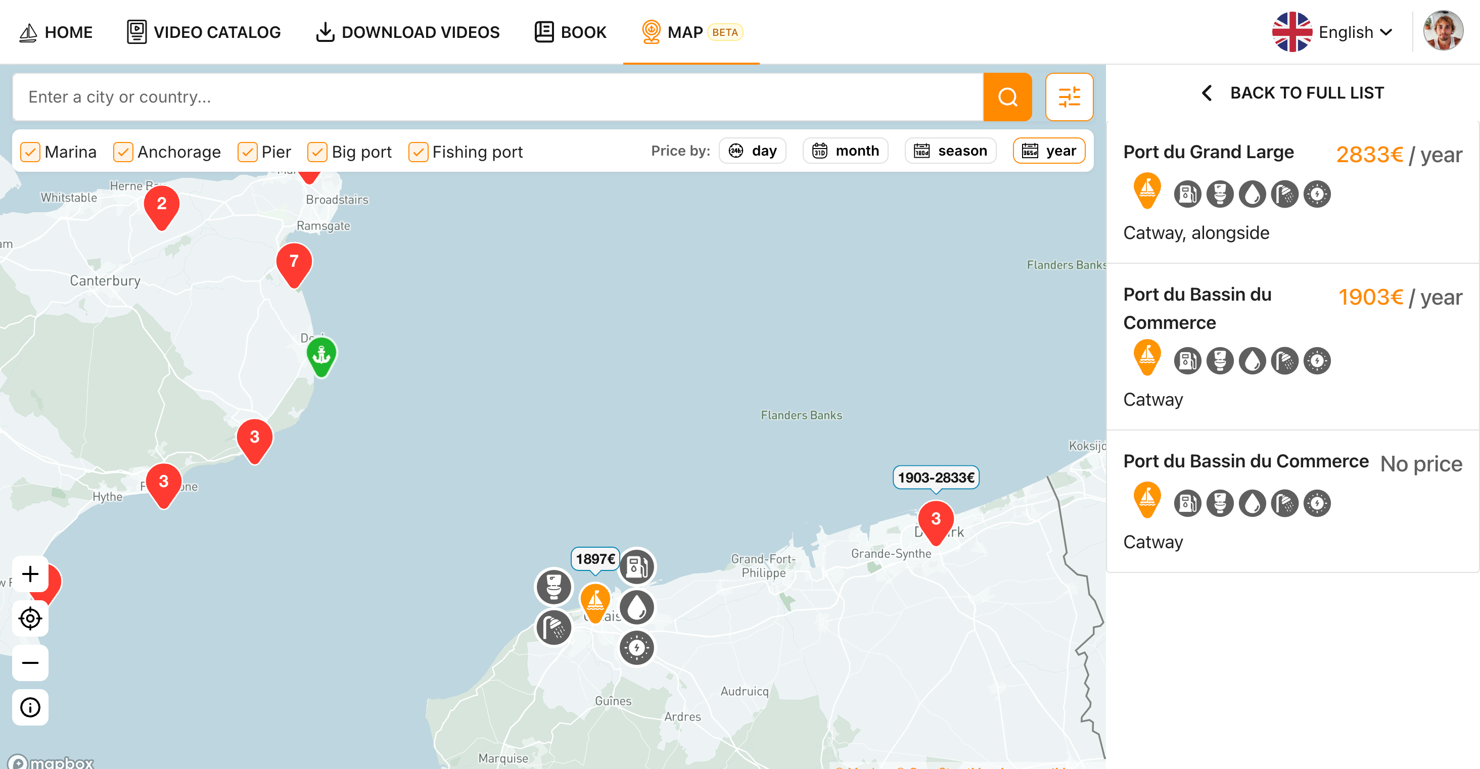Set price by month

coord(845,151)
